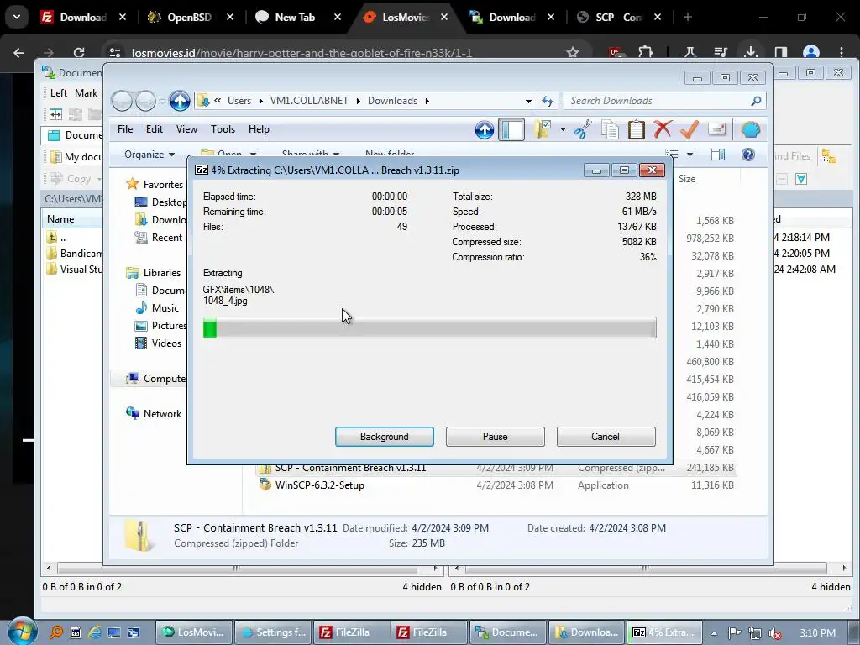The width and height of the screenshot is (860, 645).
Task: Select Videos under Libraries
Action: pyautogui.click(x=159, y=343)
